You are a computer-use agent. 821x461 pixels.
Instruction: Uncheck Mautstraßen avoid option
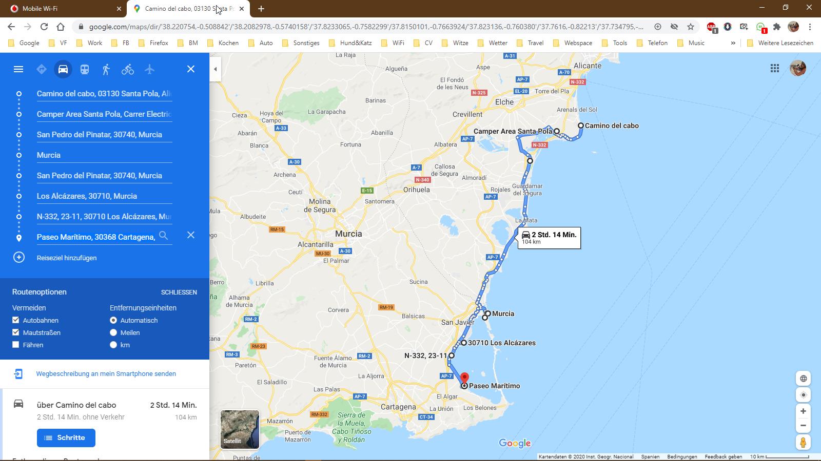pos(16,332)
